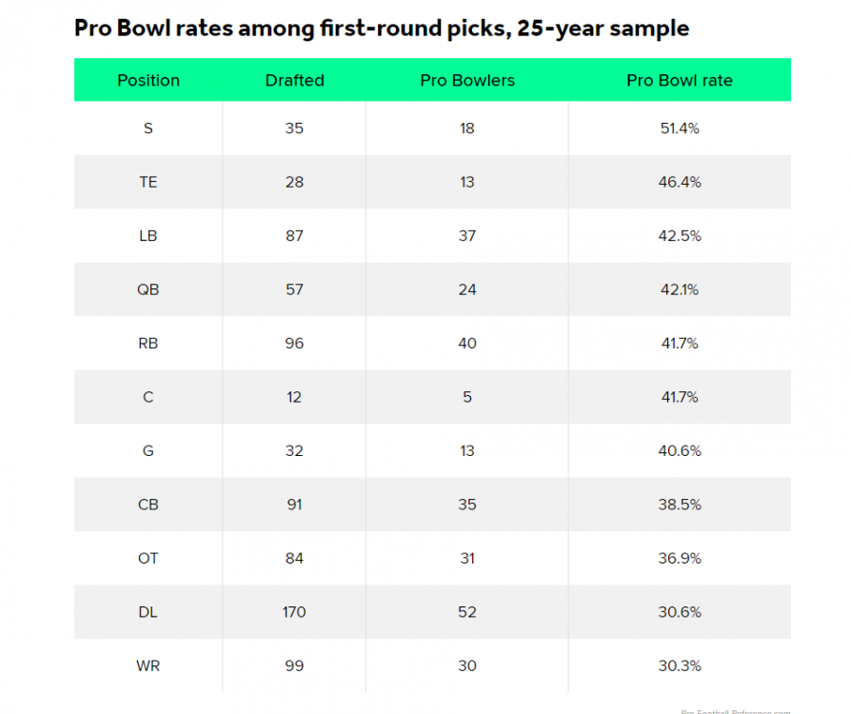Select the CB drafted value 91

pyautogui.click(x=294, y=505)
